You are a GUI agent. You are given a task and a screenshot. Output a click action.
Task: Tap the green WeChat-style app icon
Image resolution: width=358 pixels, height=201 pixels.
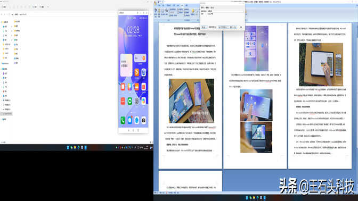tap(129, 101)
